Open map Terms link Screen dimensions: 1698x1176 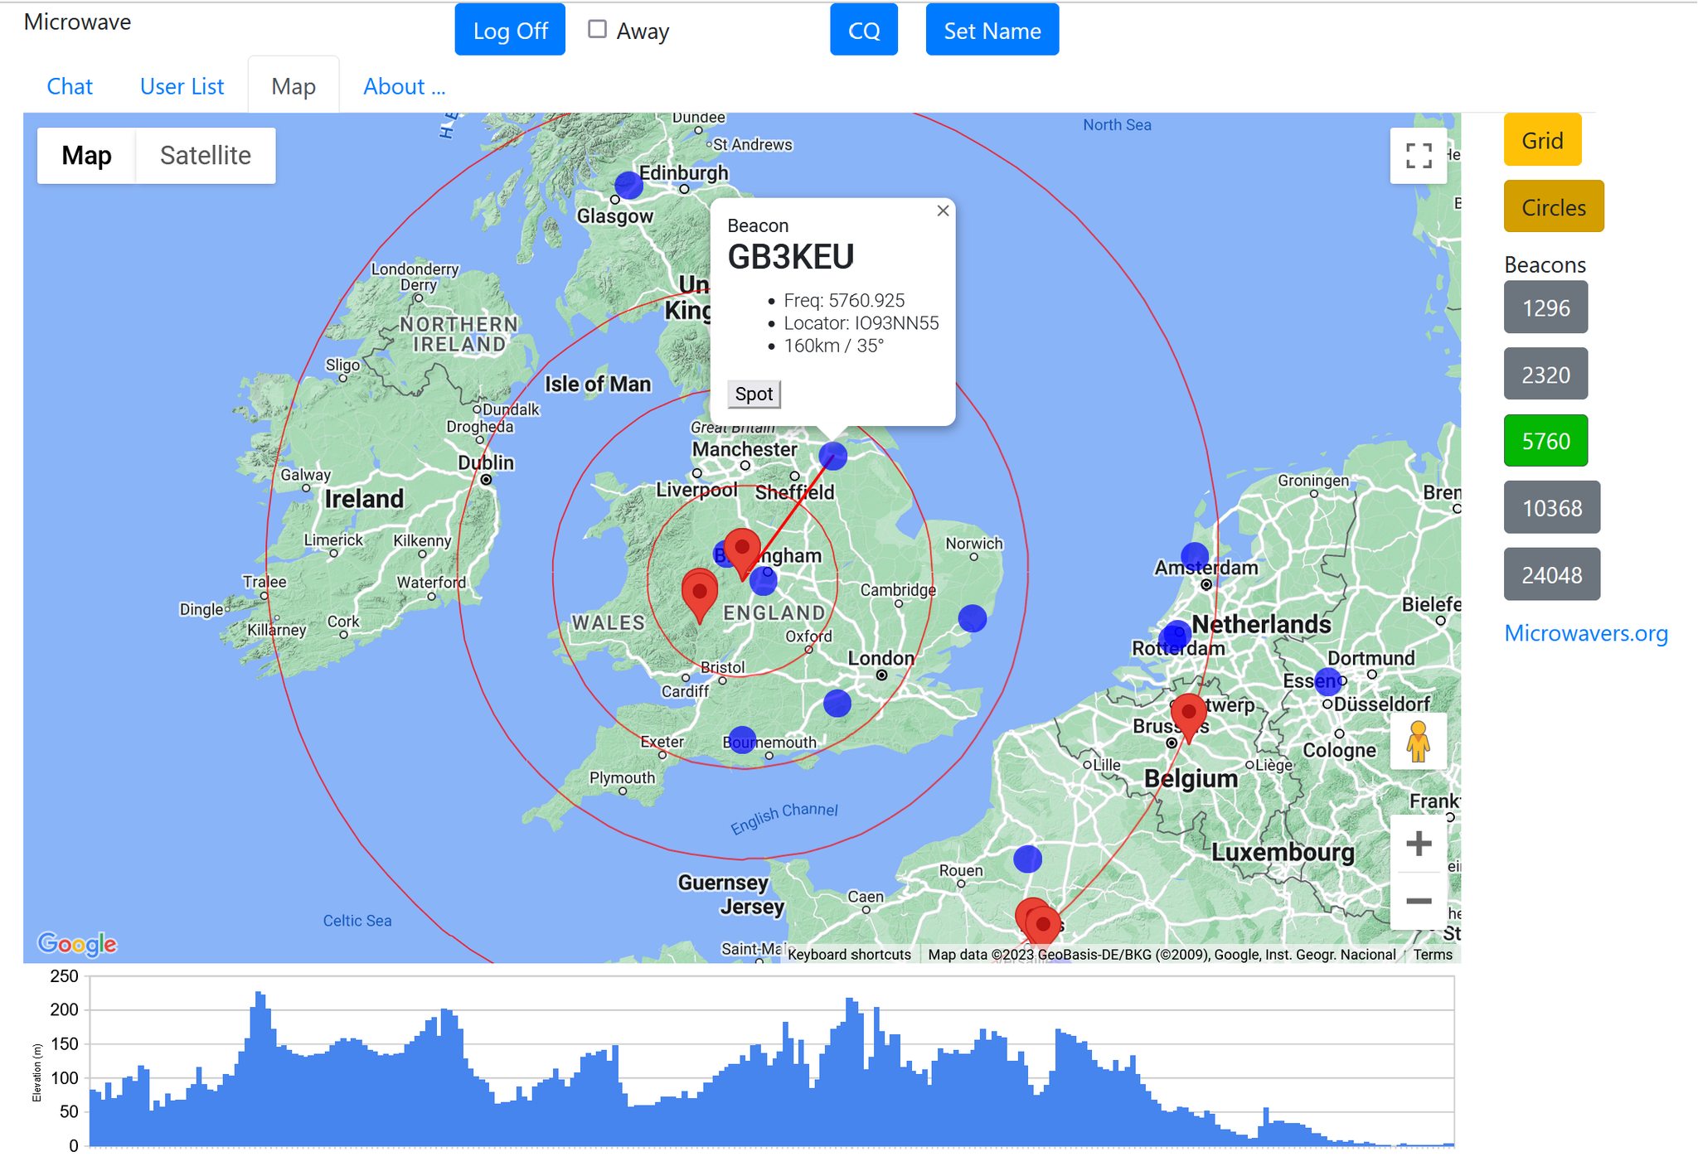pyautogui.click(x=1433, y=954)
